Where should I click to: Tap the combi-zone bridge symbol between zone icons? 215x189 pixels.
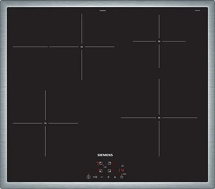click(105, 167)
